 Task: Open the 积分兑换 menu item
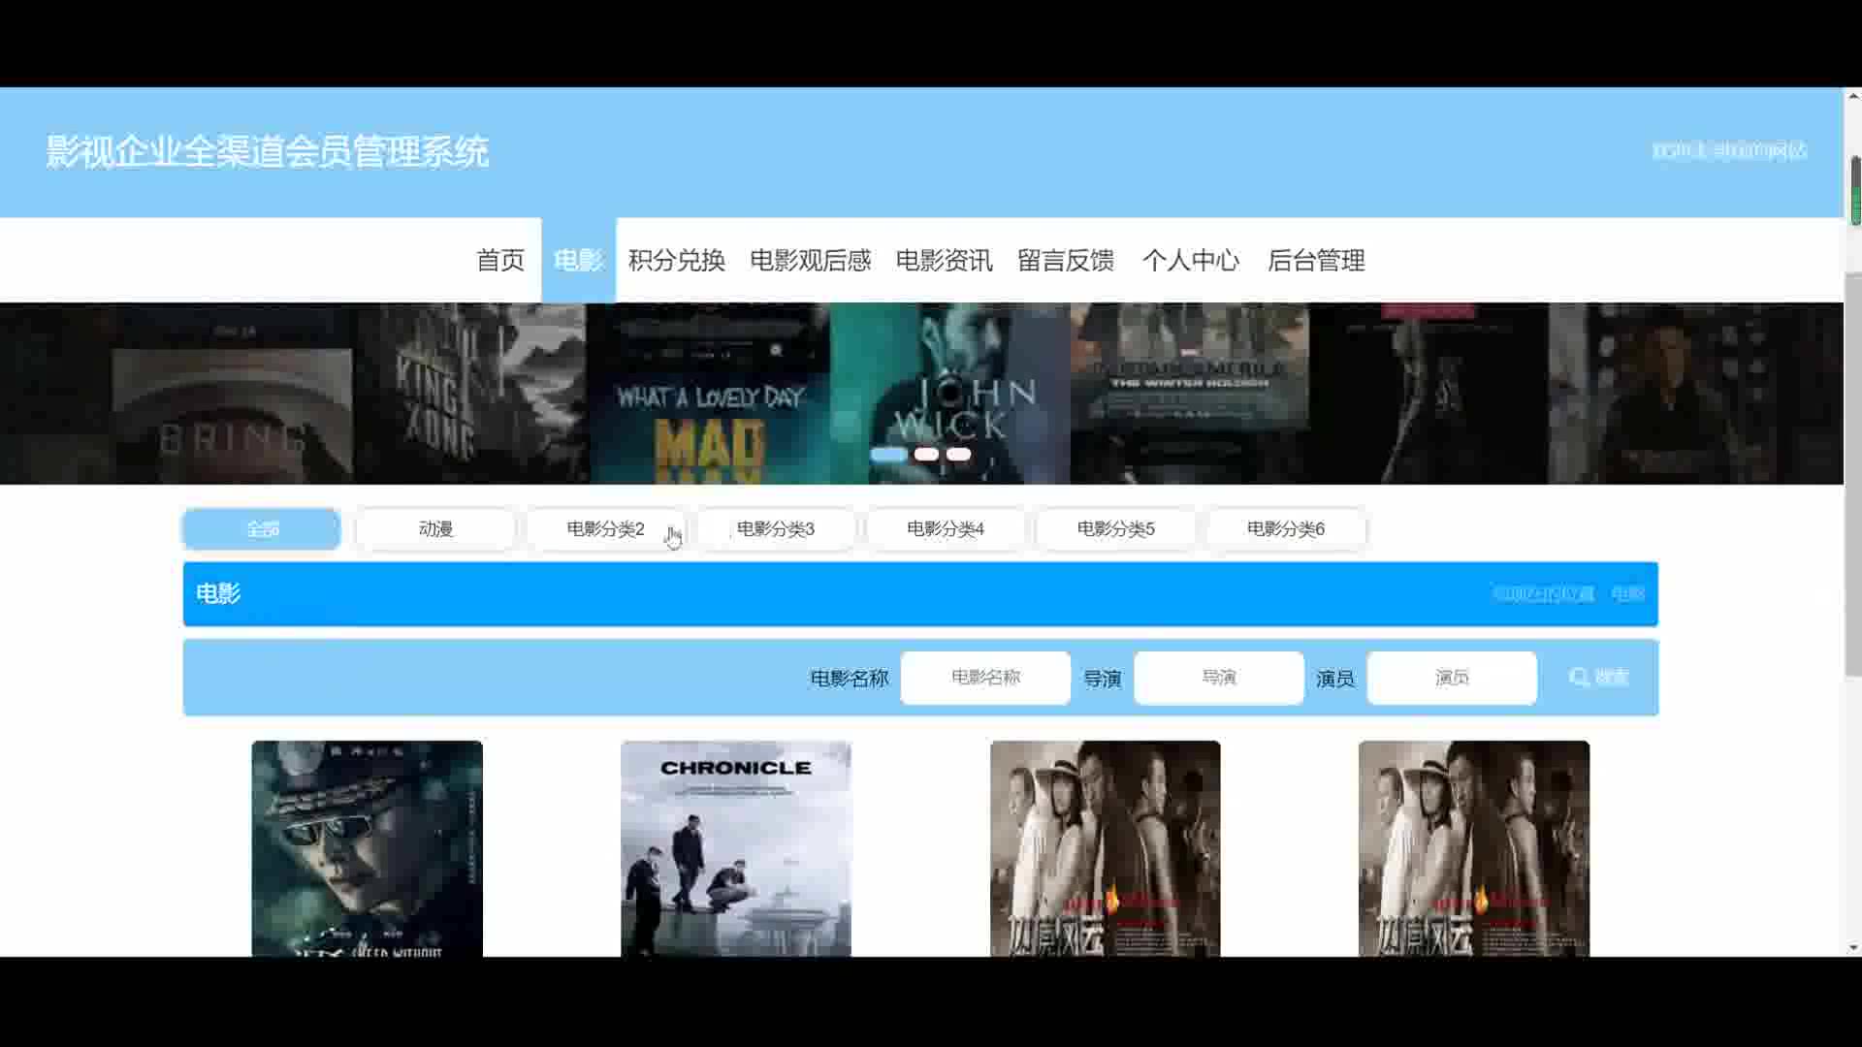click(676, 261)
